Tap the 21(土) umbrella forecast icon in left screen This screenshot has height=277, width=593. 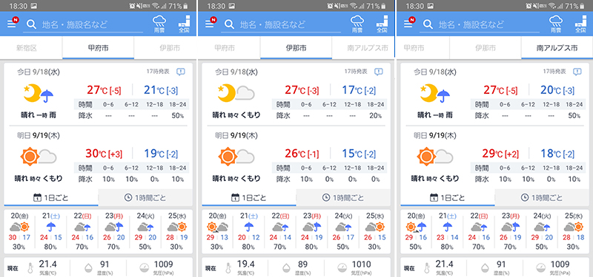(51, 227)
